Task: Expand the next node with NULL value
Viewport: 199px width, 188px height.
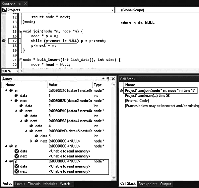Action: [x=32, y=141]
